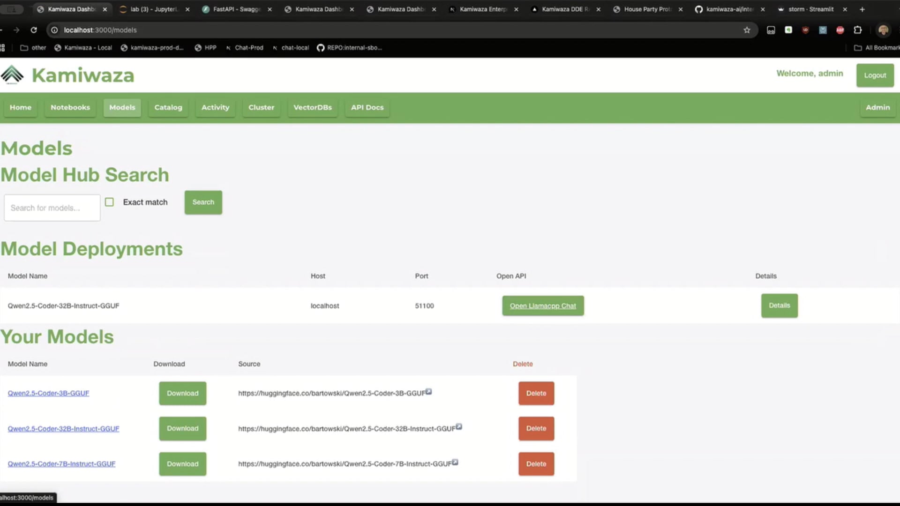The image size is (900, 506).
Task: Expand the 'other' bookmarks folder
Action: point(32,47)
